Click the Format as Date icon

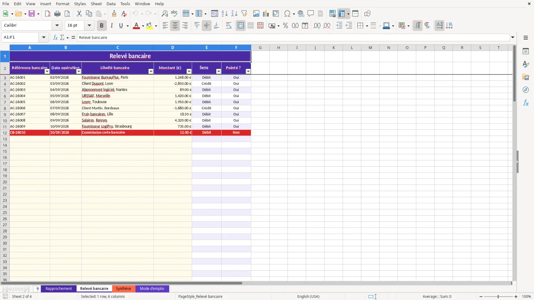(x=305, y=26)
